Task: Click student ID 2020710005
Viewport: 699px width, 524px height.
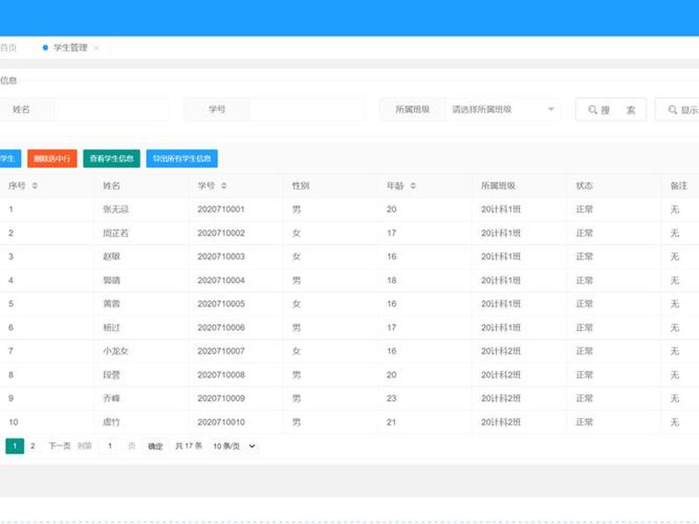Action: point(221,304)
